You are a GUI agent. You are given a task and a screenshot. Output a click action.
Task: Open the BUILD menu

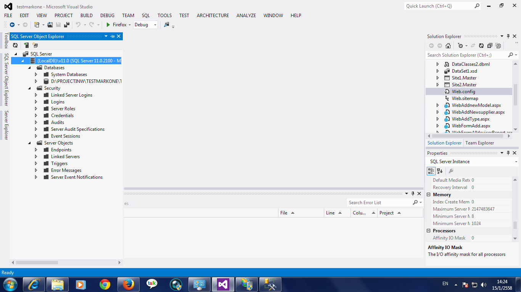87,16
